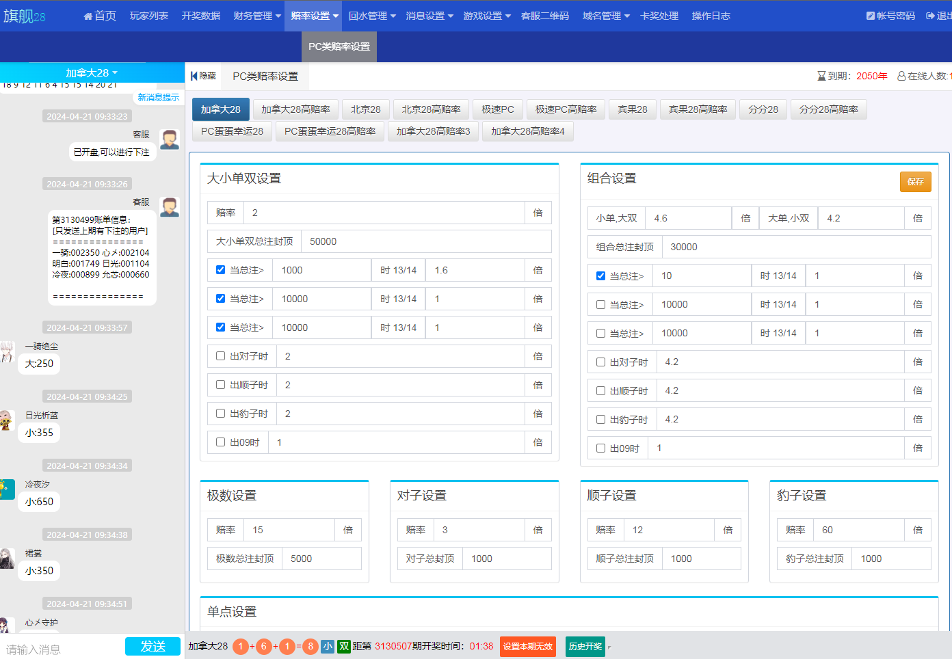
Task: Expand the 游戏设置 dropdown menu
Action: [487, 16]
